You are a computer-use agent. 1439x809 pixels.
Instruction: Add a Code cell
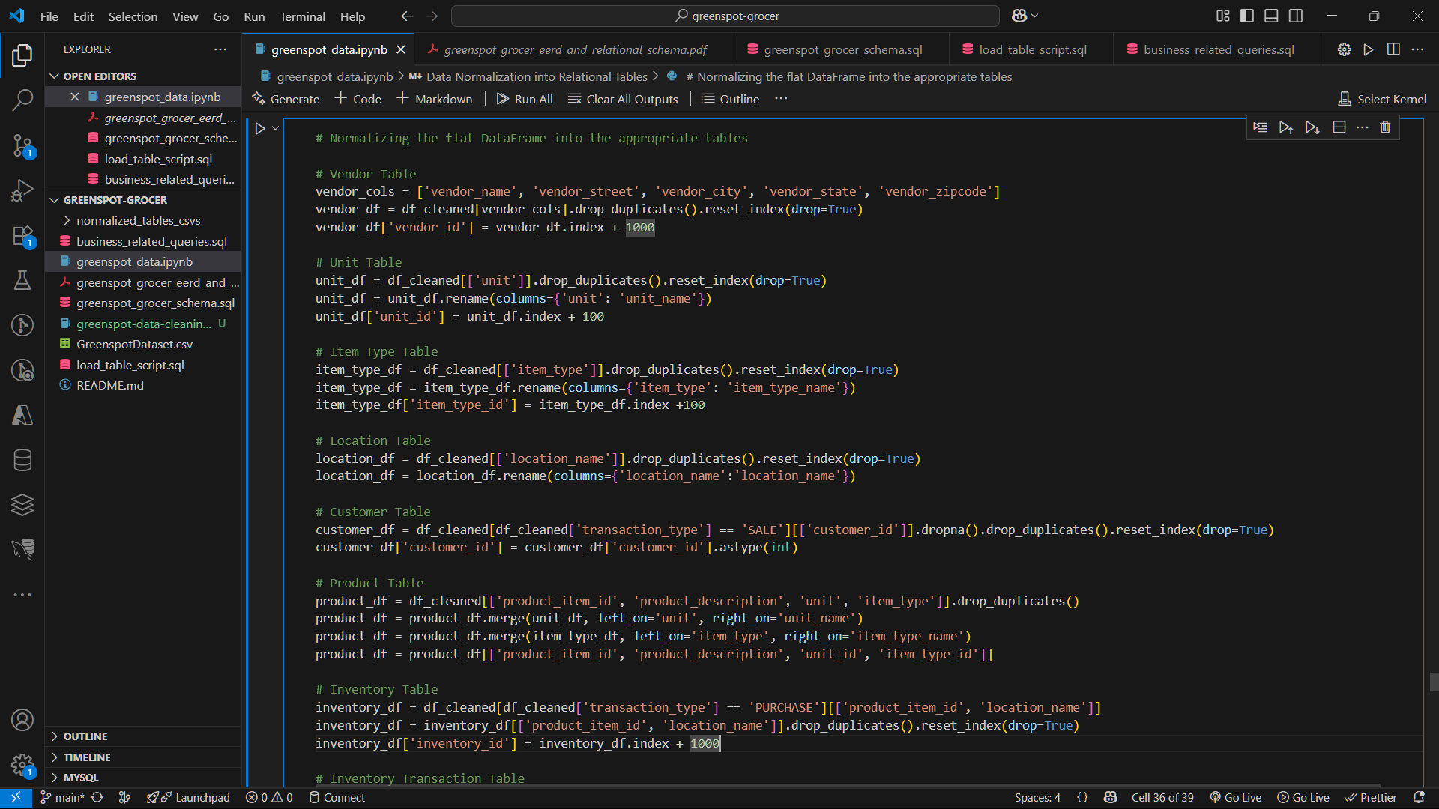(x=358, y=99)
